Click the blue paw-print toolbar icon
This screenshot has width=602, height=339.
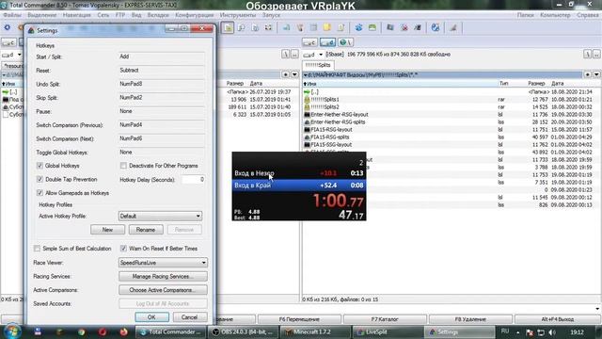coord(358,27)
